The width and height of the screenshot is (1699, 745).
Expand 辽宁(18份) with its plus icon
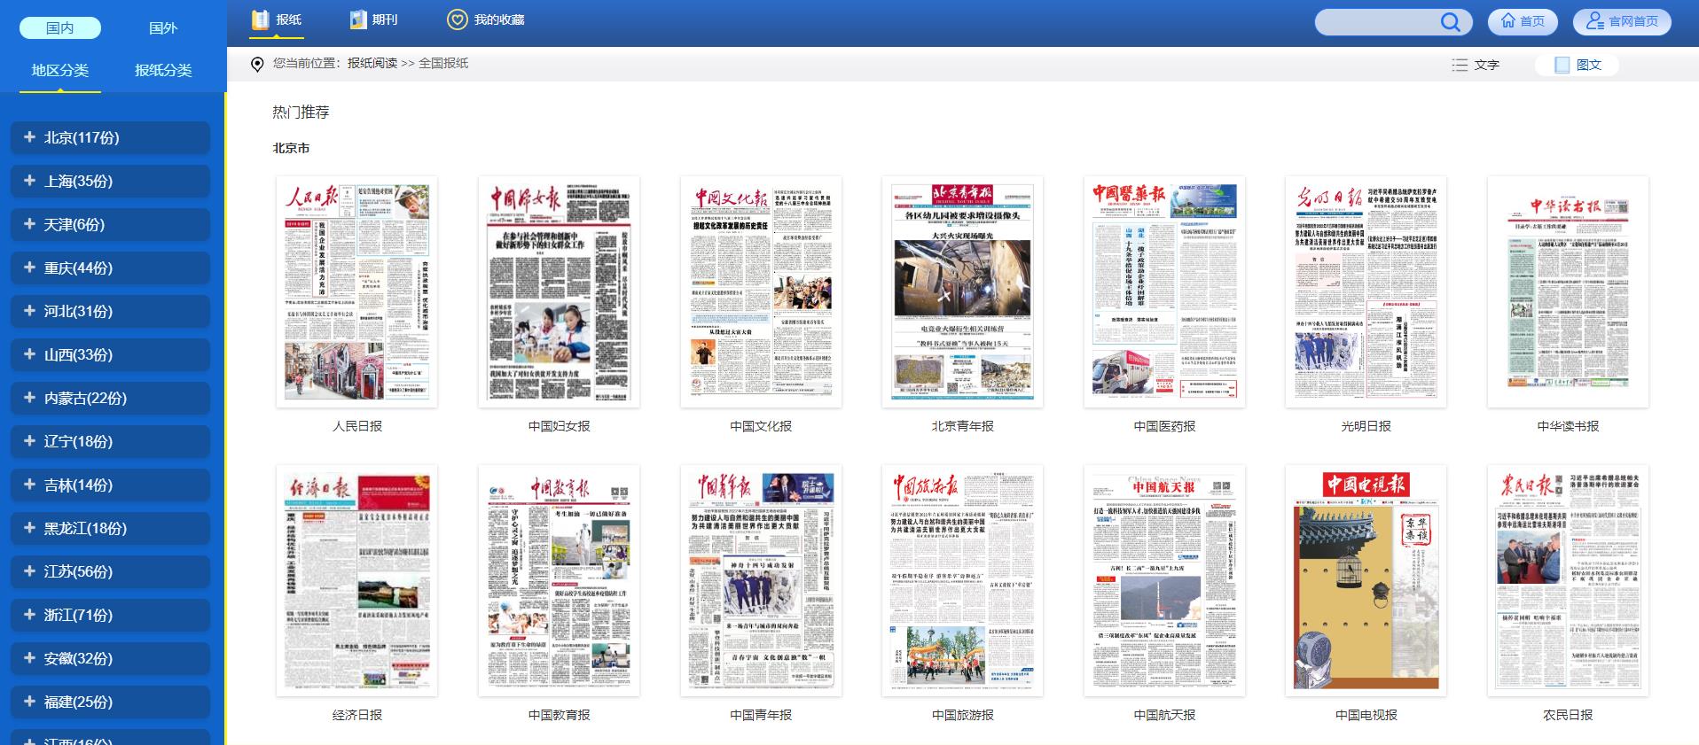tap(29, 441)
